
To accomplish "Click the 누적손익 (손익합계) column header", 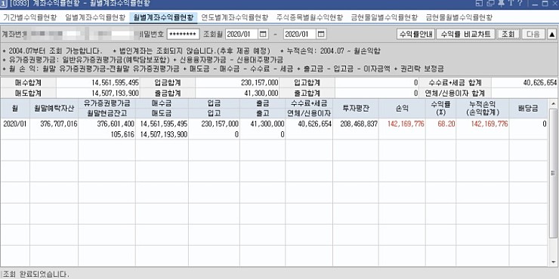I will [x=483, y=109].
